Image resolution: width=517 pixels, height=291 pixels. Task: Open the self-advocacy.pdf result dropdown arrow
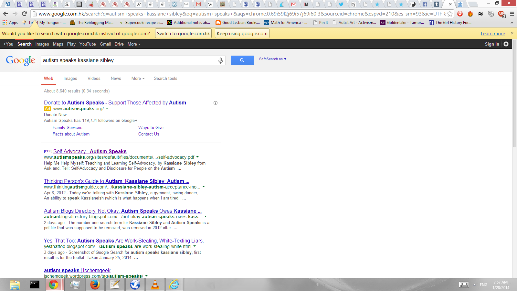pyautogui.click(x=197, y=157)
